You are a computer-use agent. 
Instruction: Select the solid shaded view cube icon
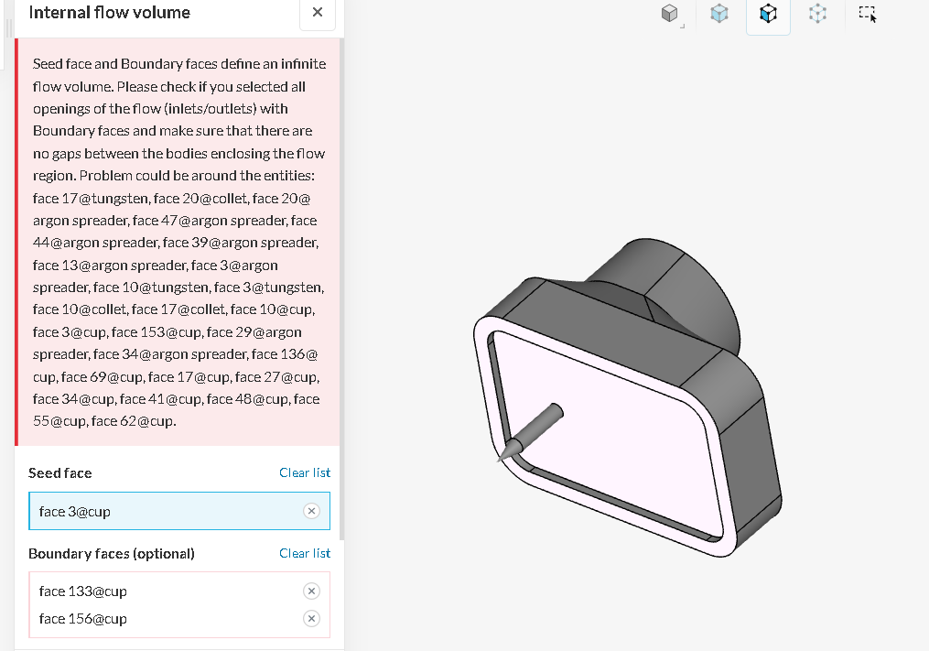point(669,14)
